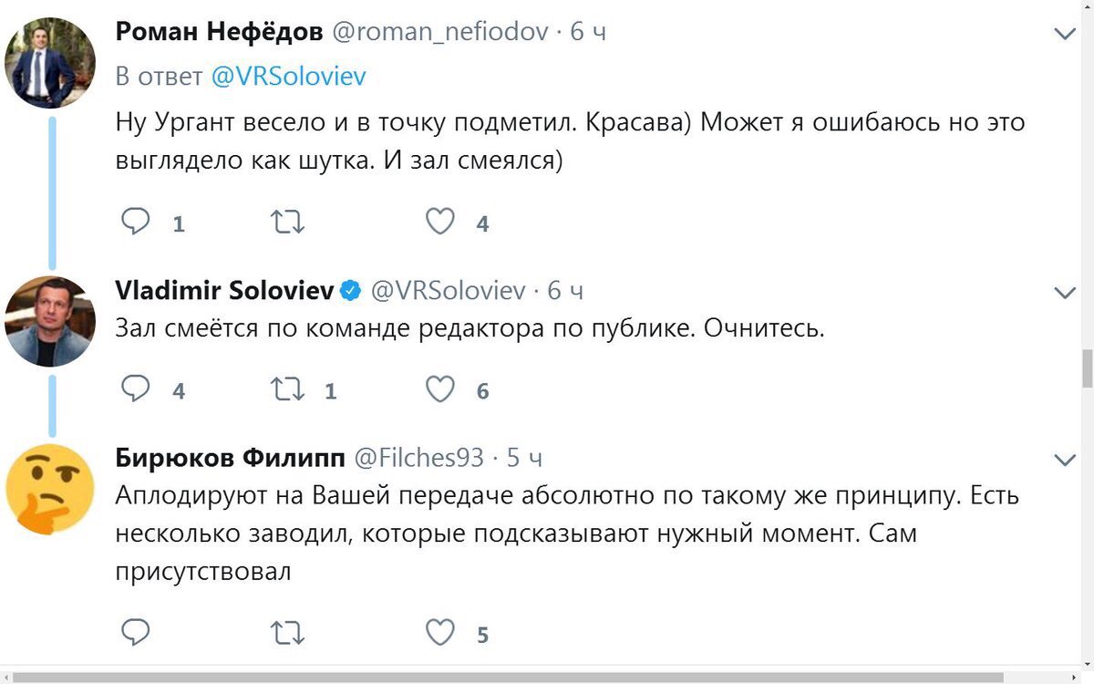
Task: Open the @VRSoloviev mention link
Action: tap(288, 77)
